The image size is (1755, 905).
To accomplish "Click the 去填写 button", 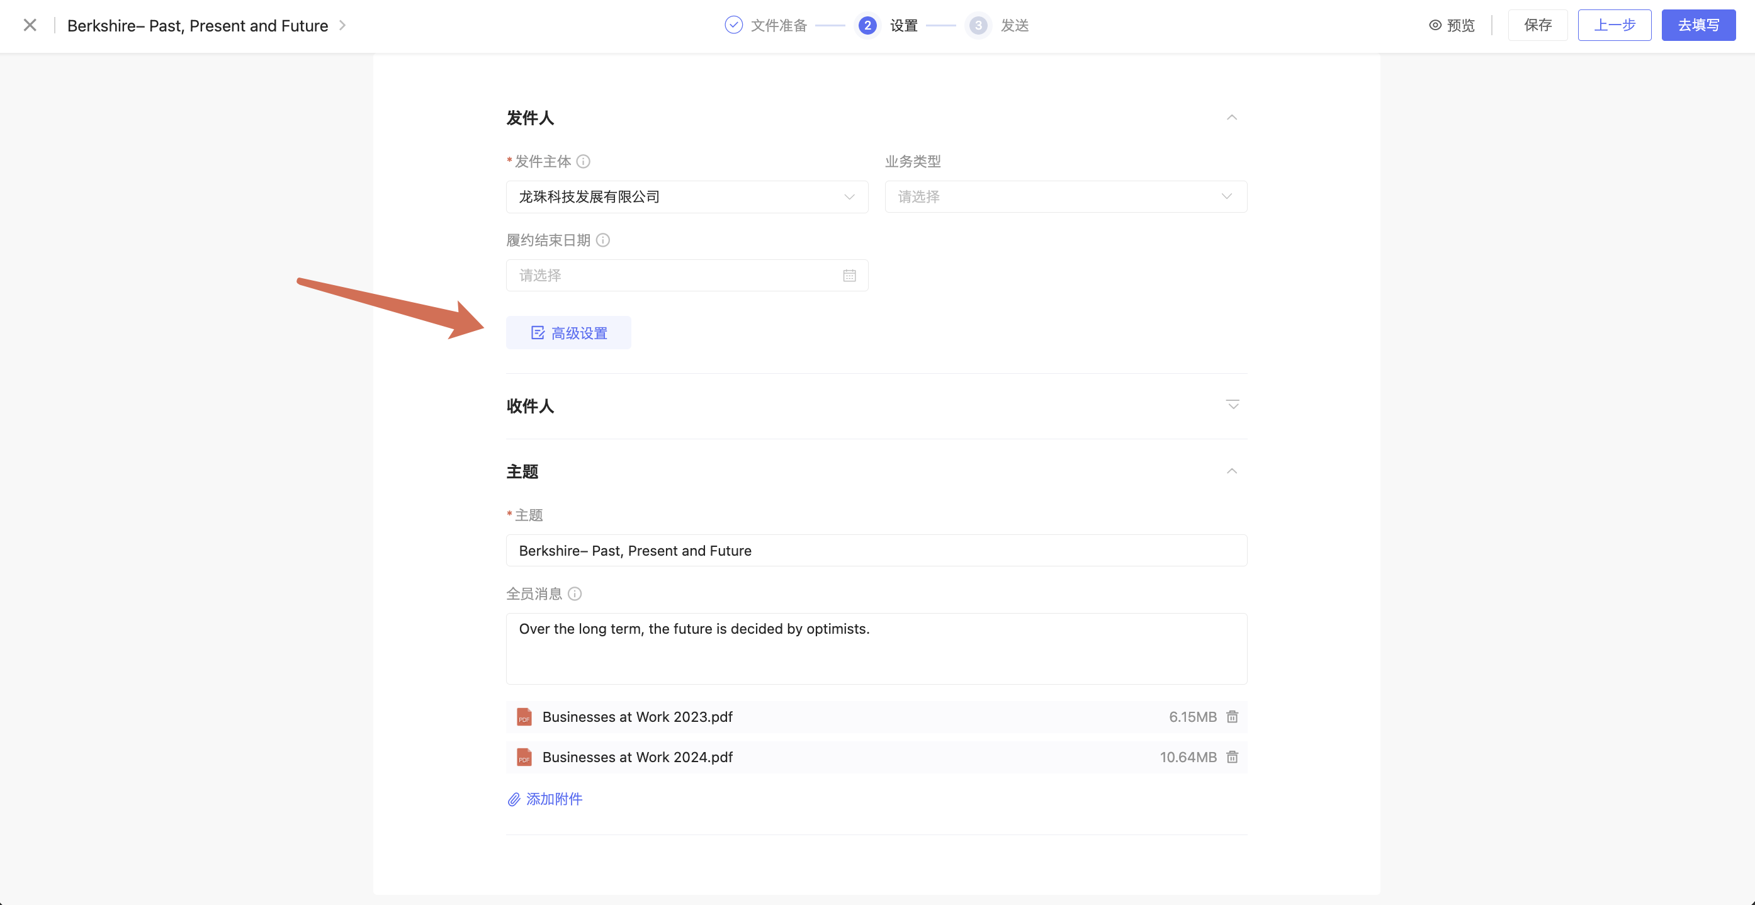I will click(1698, 25).
